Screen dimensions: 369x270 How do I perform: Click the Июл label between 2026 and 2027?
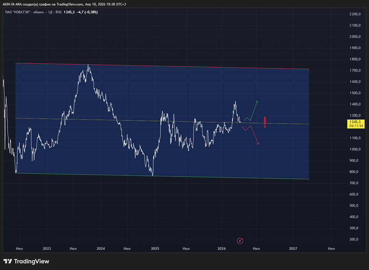(x=256, y=248)
